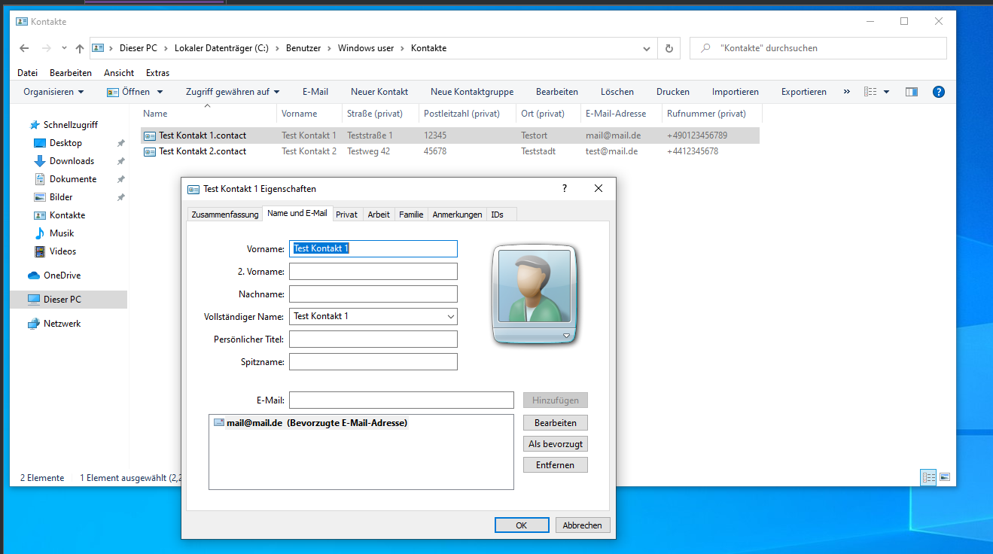The height and width of the screenshot is (554, 993).
Task: Click Neue Kontaktgruppe in toolbar
Action: (x=472, y=92)
